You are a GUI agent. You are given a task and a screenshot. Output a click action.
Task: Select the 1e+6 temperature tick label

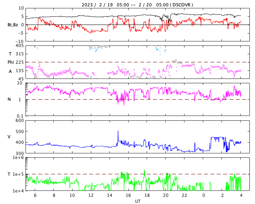point(18,157)
